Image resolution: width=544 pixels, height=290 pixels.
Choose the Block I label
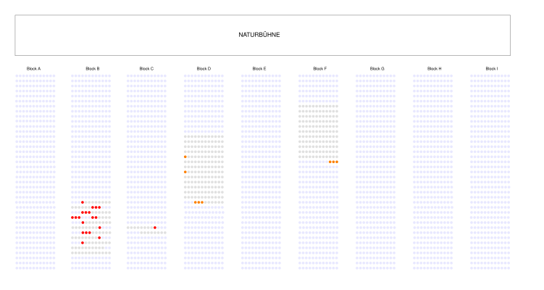(x=492, y=69)
